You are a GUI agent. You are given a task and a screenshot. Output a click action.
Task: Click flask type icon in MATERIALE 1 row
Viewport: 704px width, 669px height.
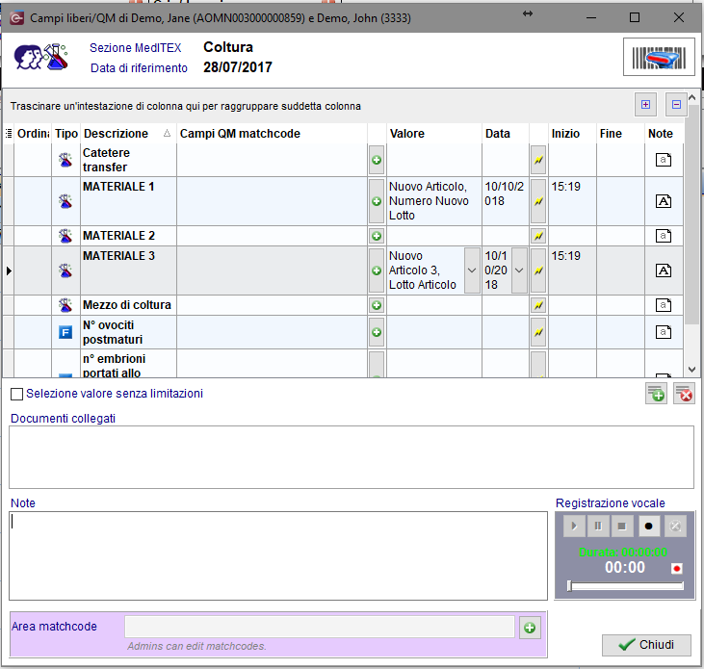coord(65,201)
